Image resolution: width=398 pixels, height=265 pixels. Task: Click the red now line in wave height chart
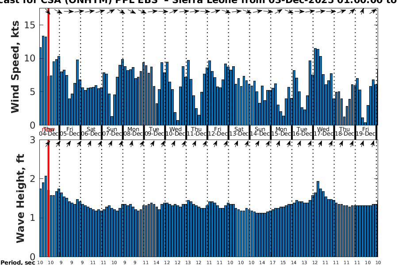click(x=48, y=199)
